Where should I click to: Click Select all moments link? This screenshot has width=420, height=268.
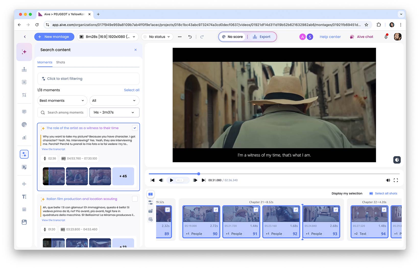point(131,90)
